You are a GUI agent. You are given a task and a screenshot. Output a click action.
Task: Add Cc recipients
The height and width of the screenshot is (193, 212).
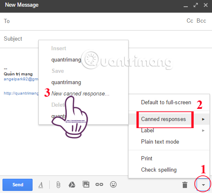click(x=190, y=21)
